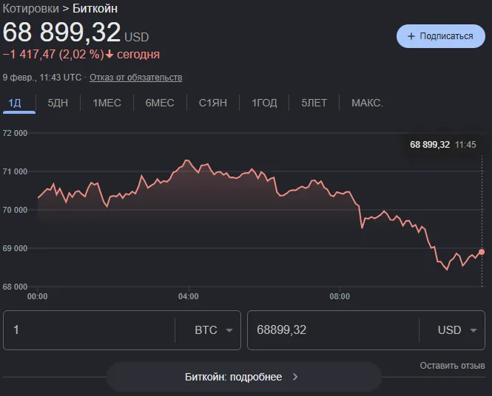The image size is (492, 396).
Task: Select the С1ЯН year-to-date tab
Action: point(213,103)
